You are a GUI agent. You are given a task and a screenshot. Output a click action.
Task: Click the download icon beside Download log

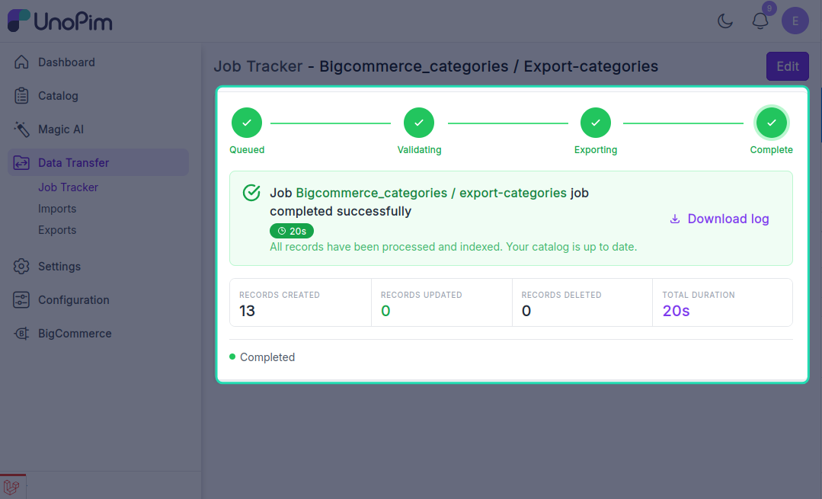tap(675, 219)
